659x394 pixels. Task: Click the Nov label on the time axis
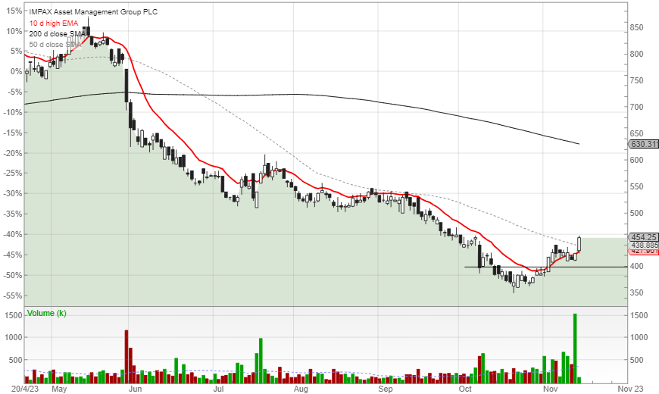(x=550, y=389)
